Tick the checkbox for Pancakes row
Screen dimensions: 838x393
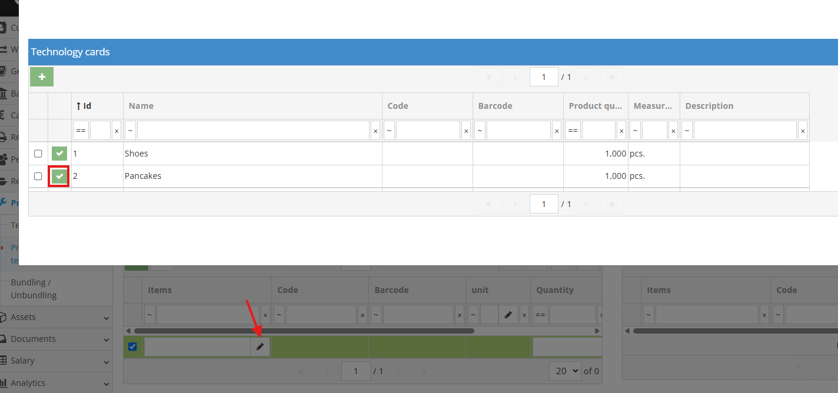(38, 176)
